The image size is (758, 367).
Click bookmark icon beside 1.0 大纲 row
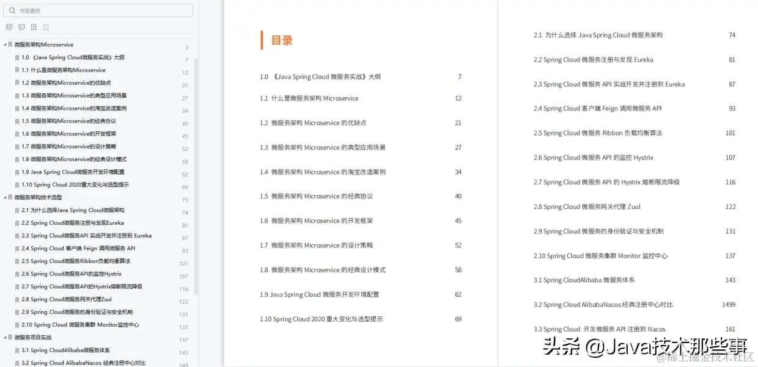pos(17,57)
